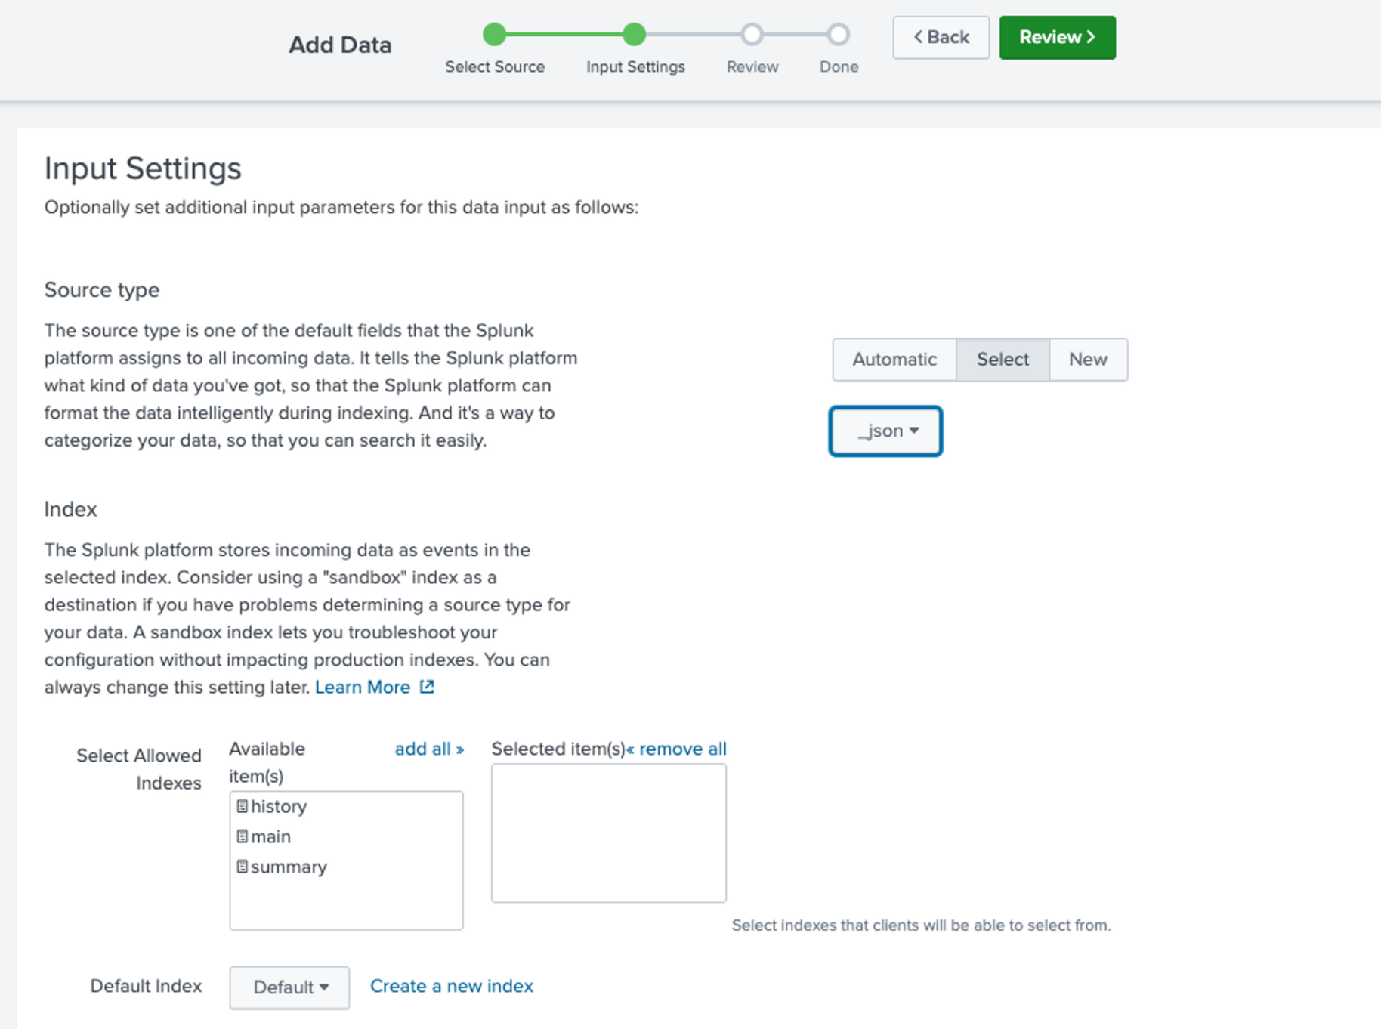
Task: Switch source type mode to Automatic
Action: coord(894,360)
